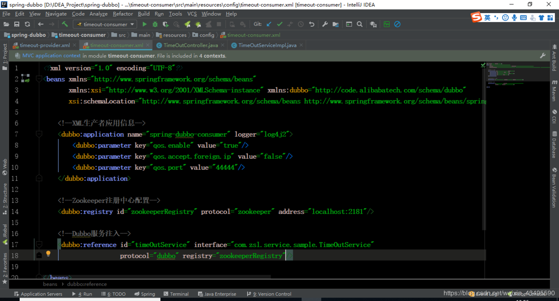The height and width of the screenshot is (301, 559).
Task: Click the Git commit green checkmark
Action: (x=279, y=24)
